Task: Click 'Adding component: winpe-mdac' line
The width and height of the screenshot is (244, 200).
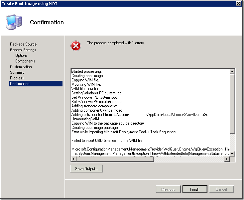Action: click(x=97, y=110)
